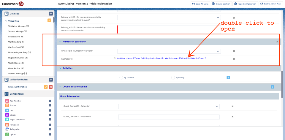Viewport: 285px width, 140px height.
Task: Click the main page vertical scrollbar
Action: (x=282, y=83)
